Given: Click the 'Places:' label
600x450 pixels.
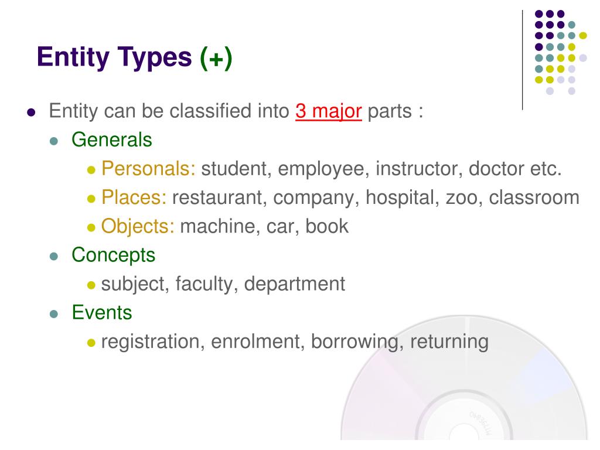Looking at the screenshot, I should point(134,197).
